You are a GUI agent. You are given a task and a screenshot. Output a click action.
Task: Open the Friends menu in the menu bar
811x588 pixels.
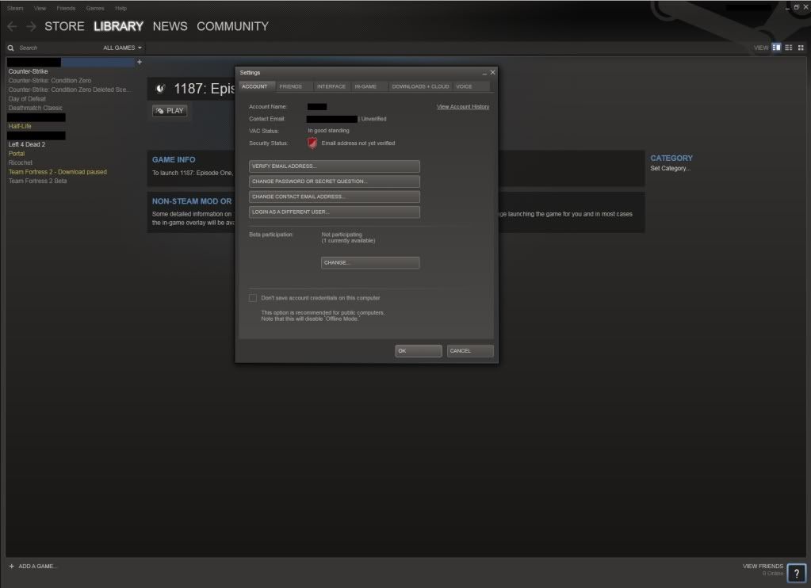[x=66, y=8]
